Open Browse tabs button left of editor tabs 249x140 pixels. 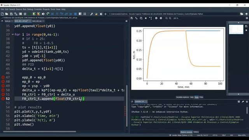point(2,21)
